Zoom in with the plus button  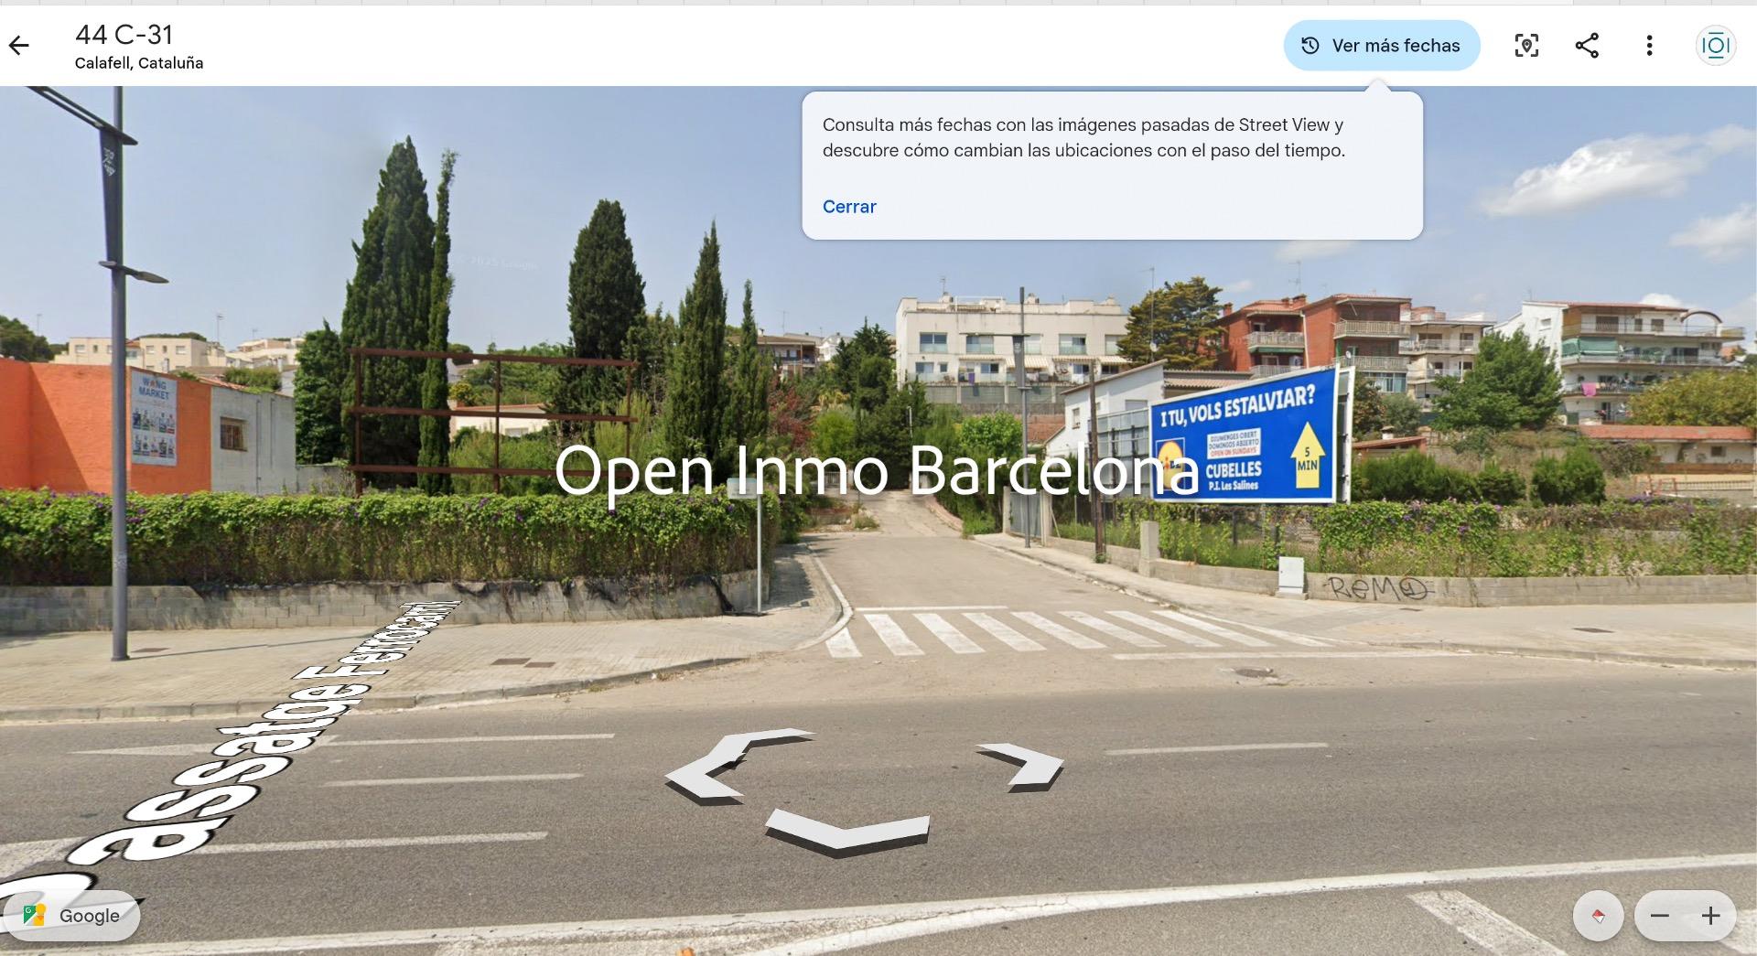(1710, 916)
